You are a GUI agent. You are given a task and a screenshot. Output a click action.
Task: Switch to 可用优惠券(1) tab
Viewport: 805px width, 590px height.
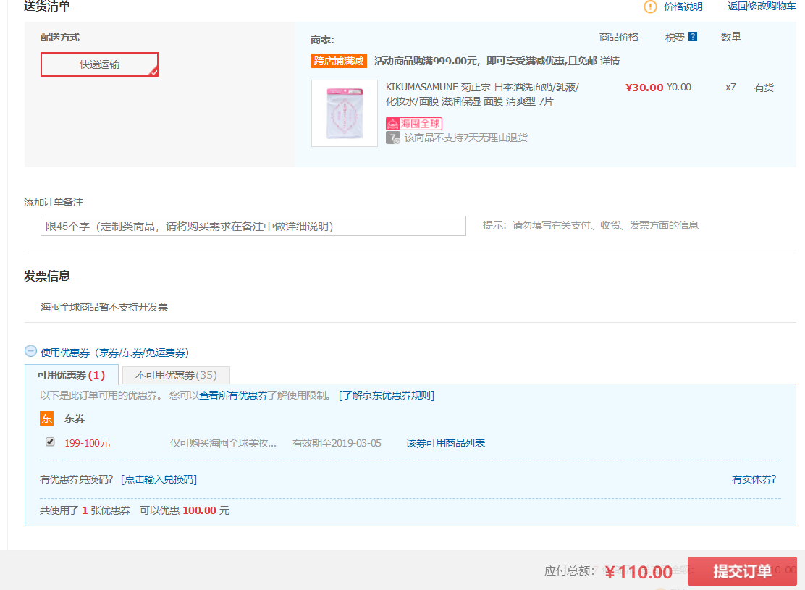(72, 375)
